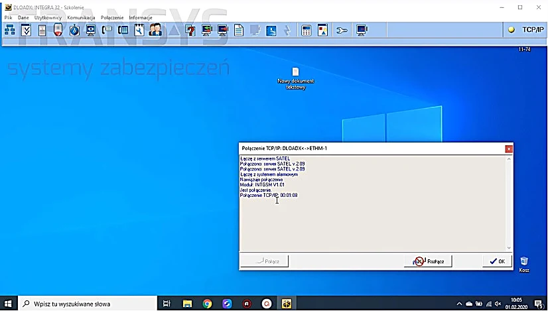Image resolution: width=548 pixels, height=311 pixels.
Task: Click the Windows search box
Action: click(x=88, y=304)
